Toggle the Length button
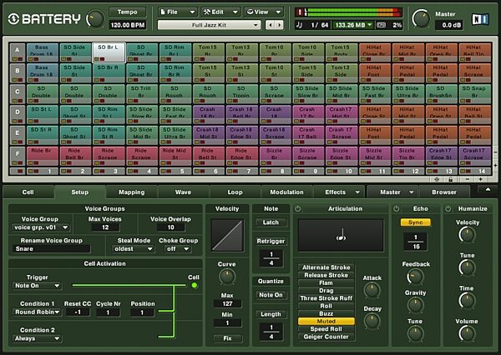This screenshot has width=501, height=355. [271, 314]
